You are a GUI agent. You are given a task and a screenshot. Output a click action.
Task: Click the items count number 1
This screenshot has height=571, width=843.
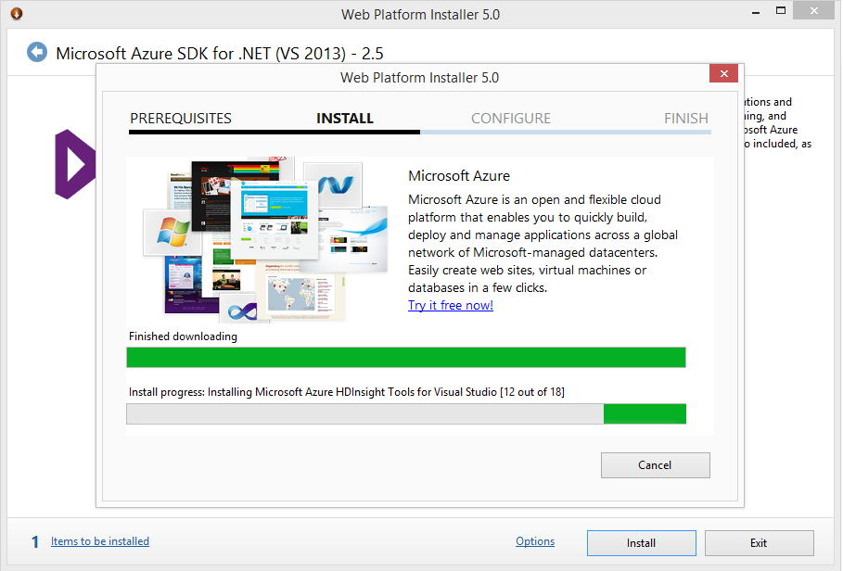pos(35,542)
